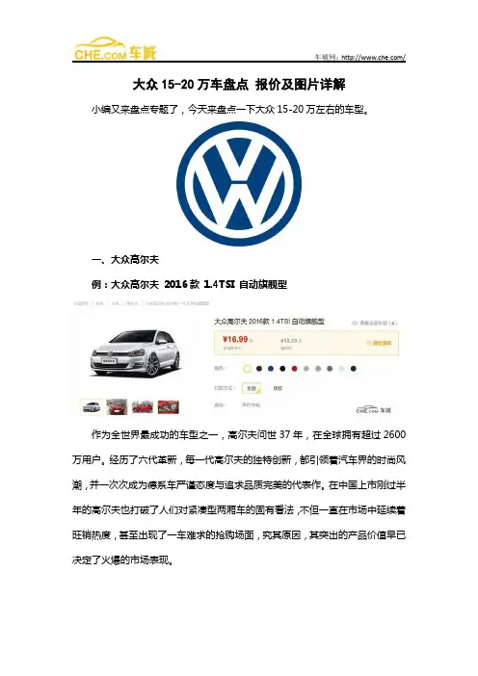
Task: Select the second red car thumbnail
Action: tap(117, 407)
